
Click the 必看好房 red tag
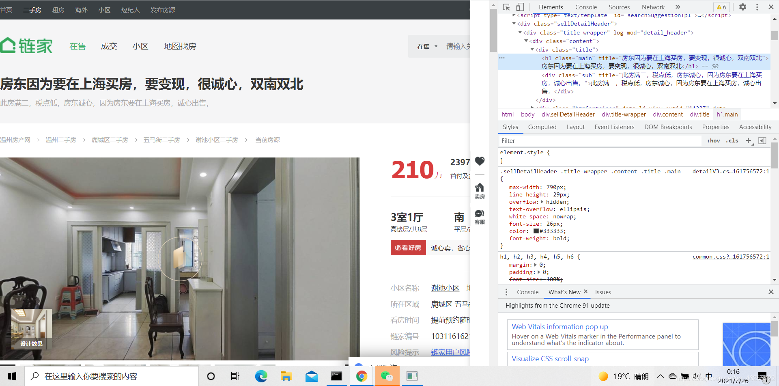pos(408,248)
